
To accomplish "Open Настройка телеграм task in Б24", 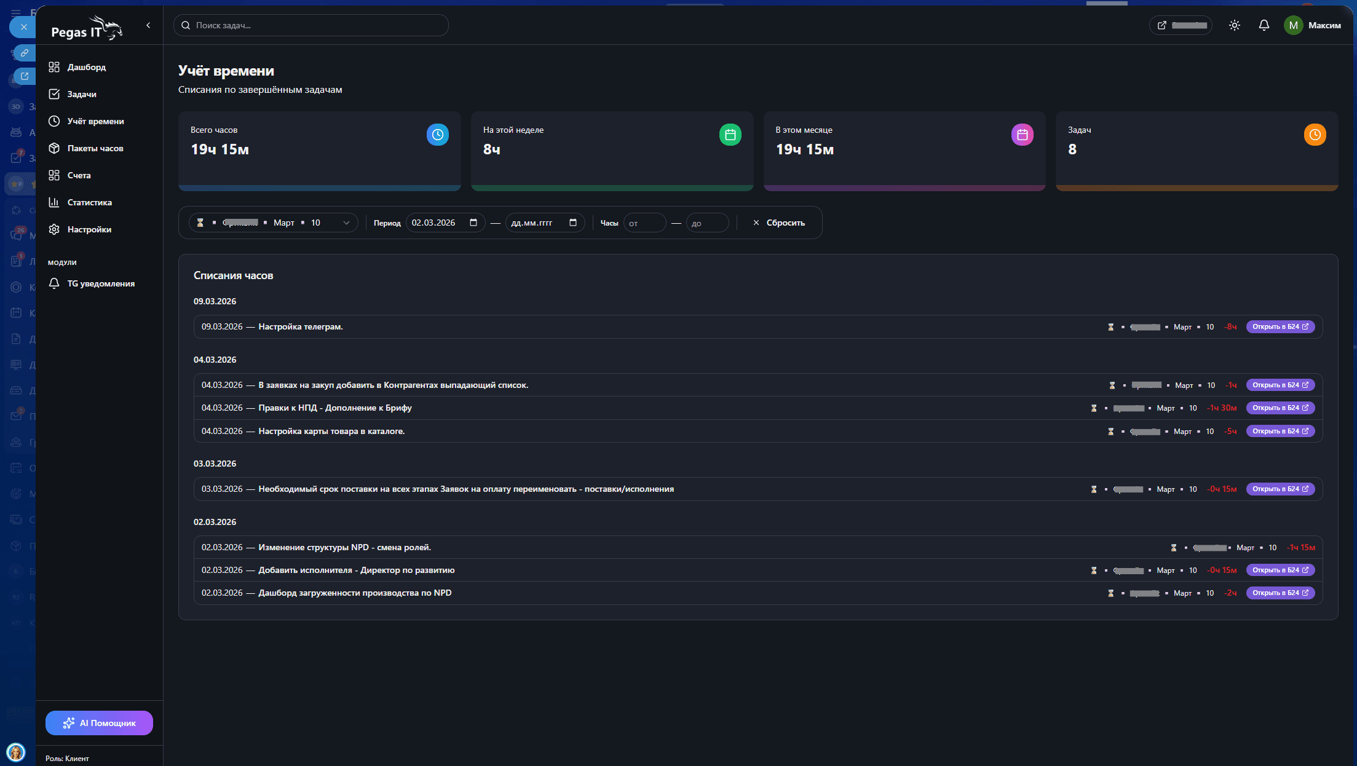I will pyautogui.click(x=1280, y=326).
